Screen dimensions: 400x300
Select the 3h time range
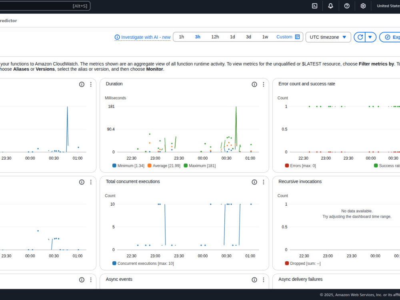tap(198, 37)
